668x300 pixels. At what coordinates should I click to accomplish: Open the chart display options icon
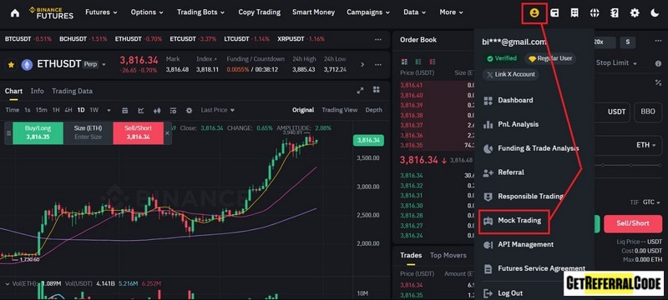[173, 111]
